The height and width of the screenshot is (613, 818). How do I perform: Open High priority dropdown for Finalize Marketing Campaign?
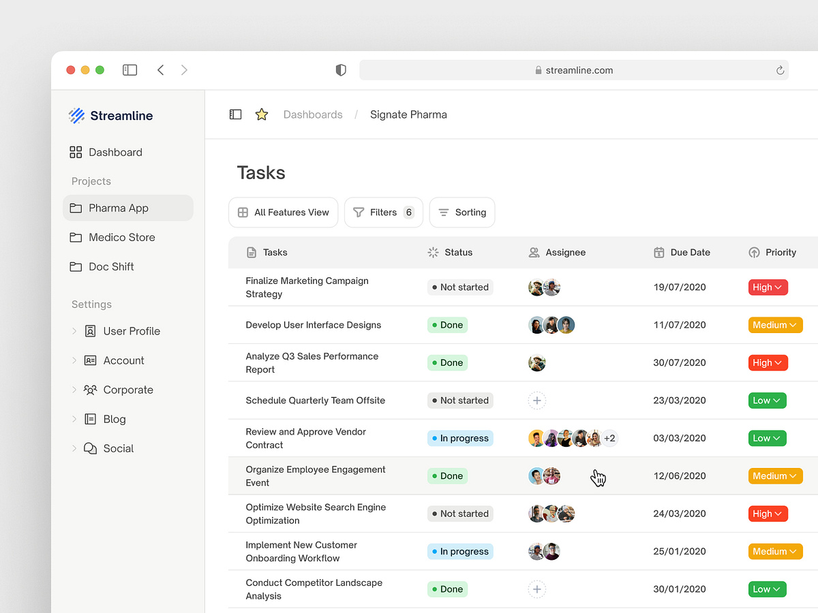click(x=768, y=287)
